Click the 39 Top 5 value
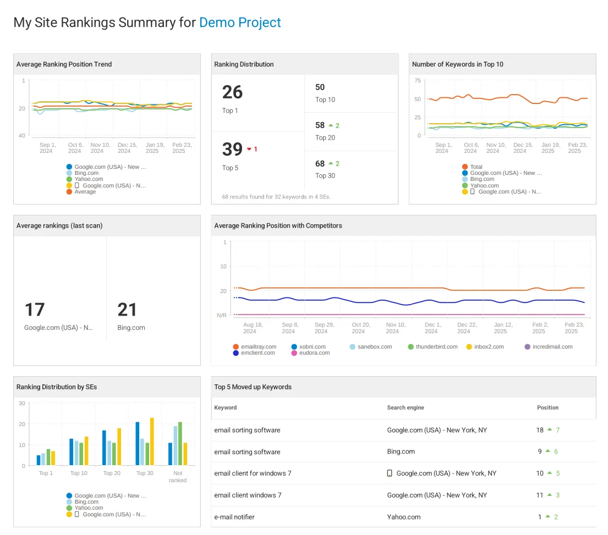Viewport: 608px width, 535px height. (232, 149)
